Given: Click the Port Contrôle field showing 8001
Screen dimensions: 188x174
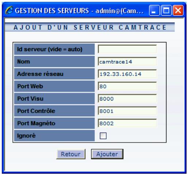Looking at the screenshot, I should [x=127, y=111].
